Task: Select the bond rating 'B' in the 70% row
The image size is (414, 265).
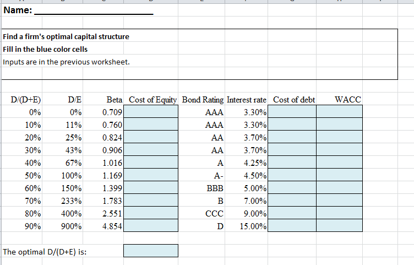Action: (x=220, y=201)
